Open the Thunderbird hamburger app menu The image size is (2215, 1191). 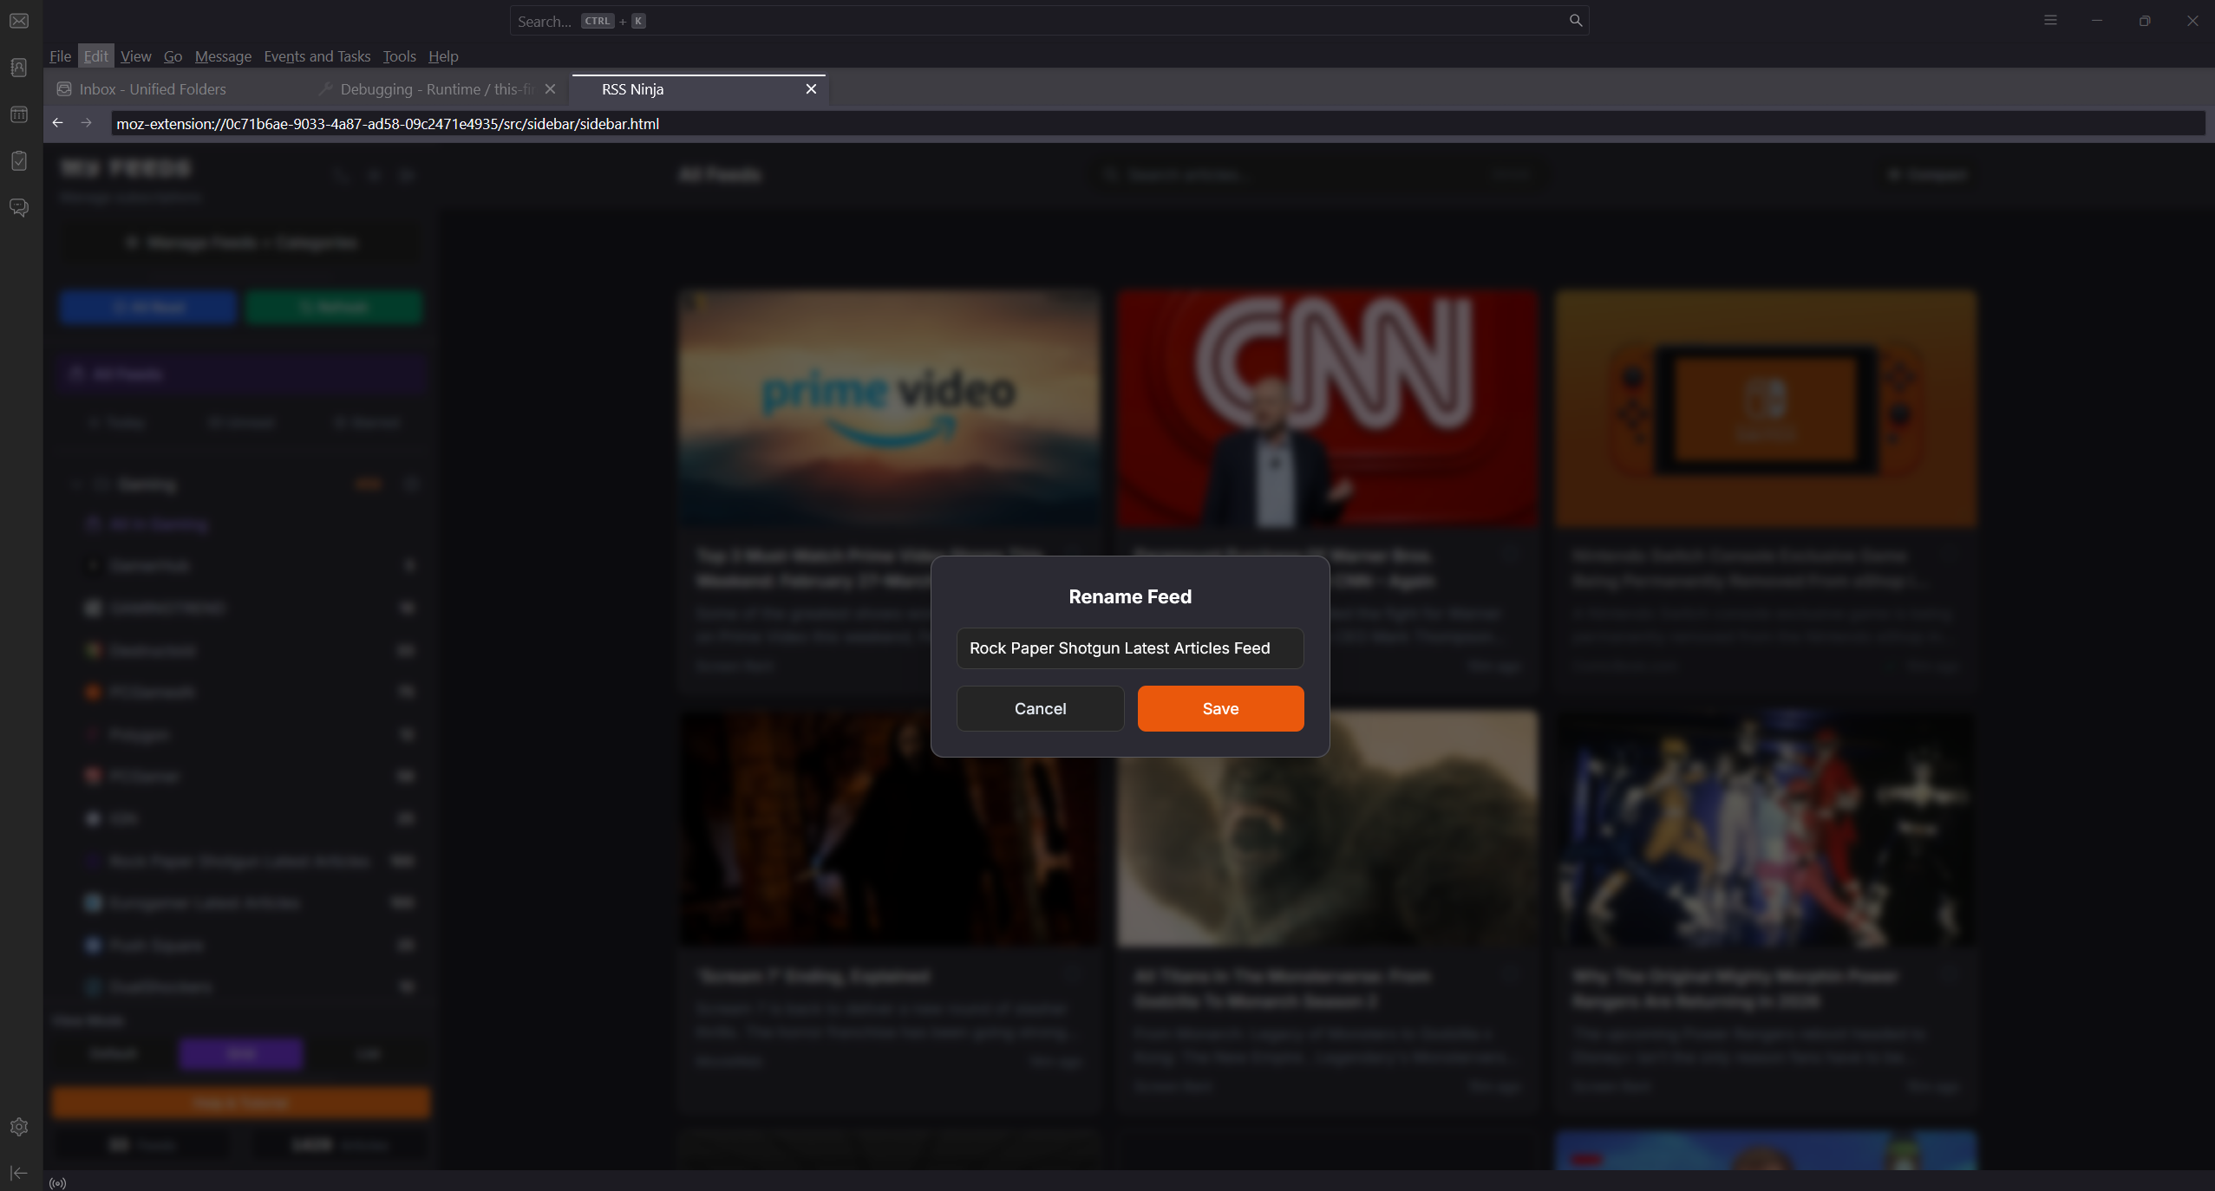(2050, 21)
